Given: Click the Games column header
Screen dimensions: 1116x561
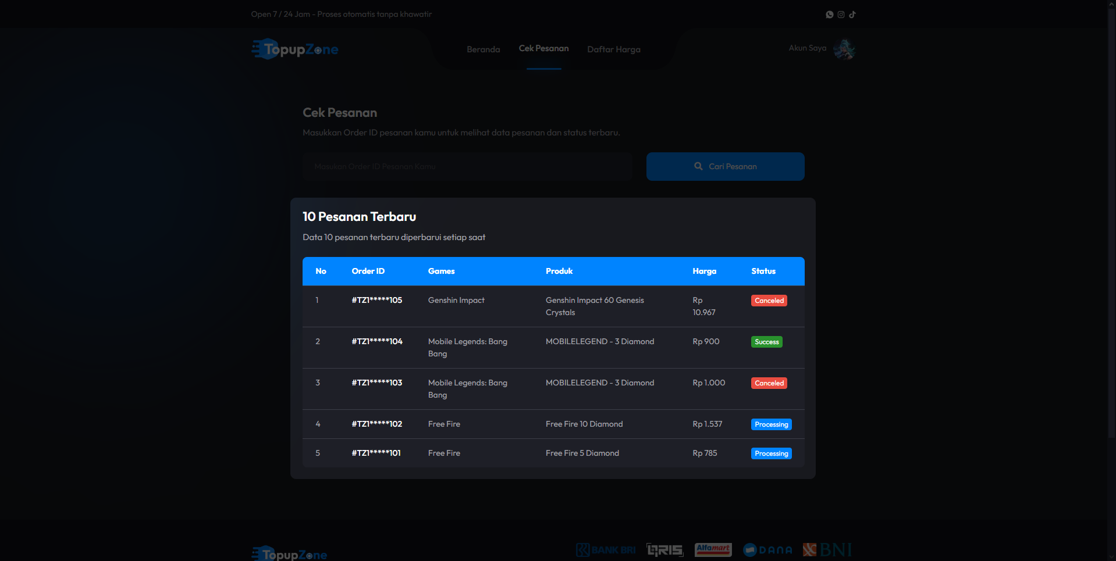Looking at the screenshot, I should [x=442, y=271].
